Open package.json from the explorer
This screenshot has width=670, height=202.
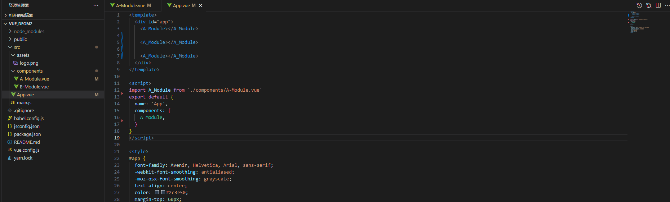click(x=27, y=134)
